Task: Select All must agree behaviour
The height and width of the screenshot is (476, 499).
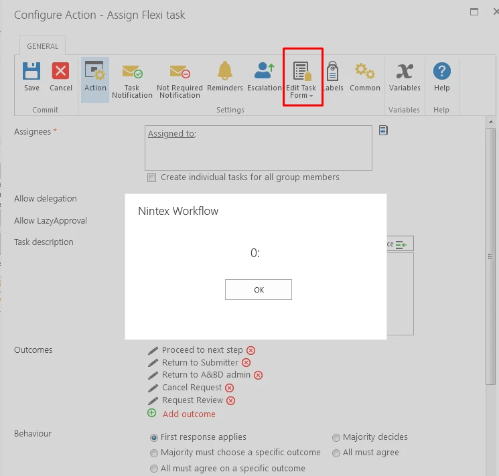Action: [336, 453]
